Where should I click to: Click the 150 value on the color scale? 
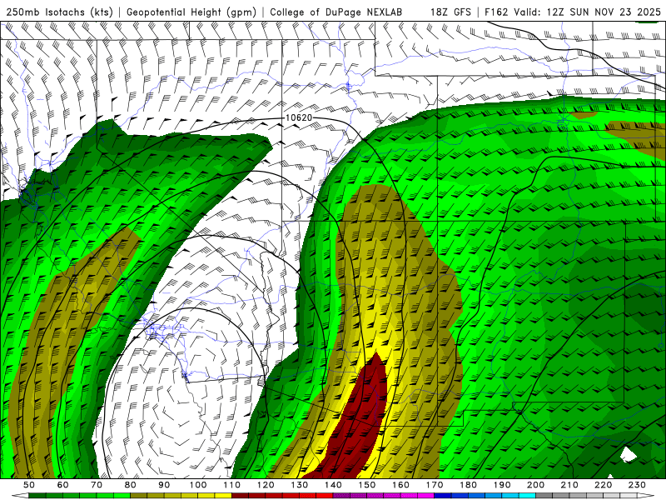pyautogui.click(x=367, y=485)
